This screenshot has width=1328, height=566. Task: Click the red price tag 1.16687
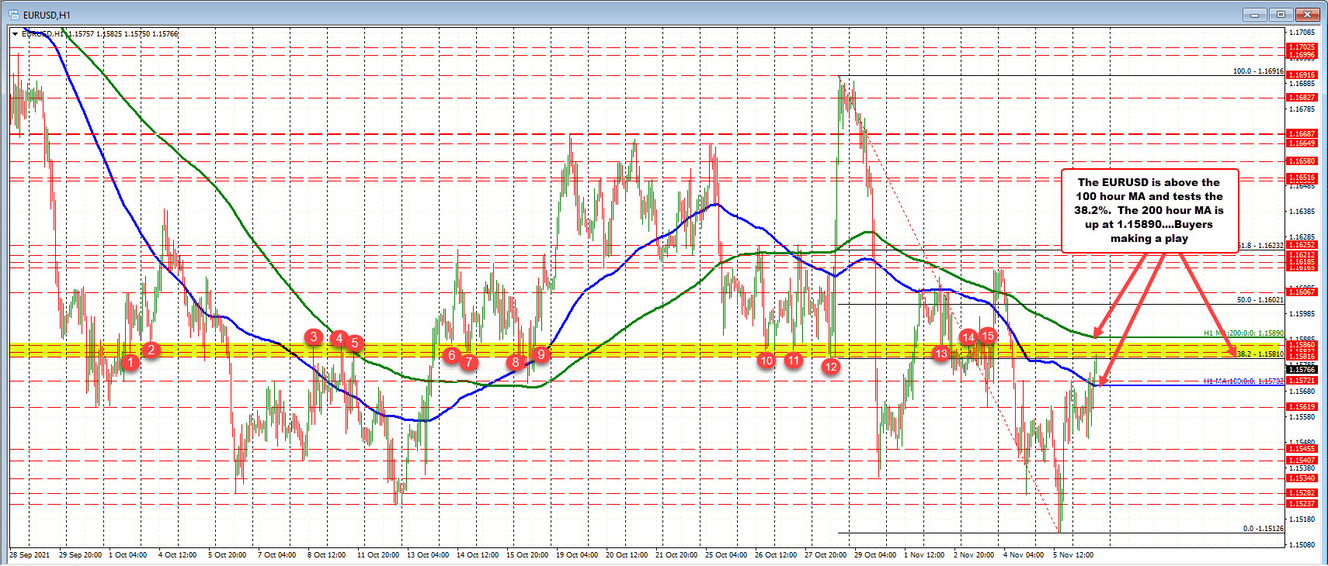click(x=1302, y=134)
